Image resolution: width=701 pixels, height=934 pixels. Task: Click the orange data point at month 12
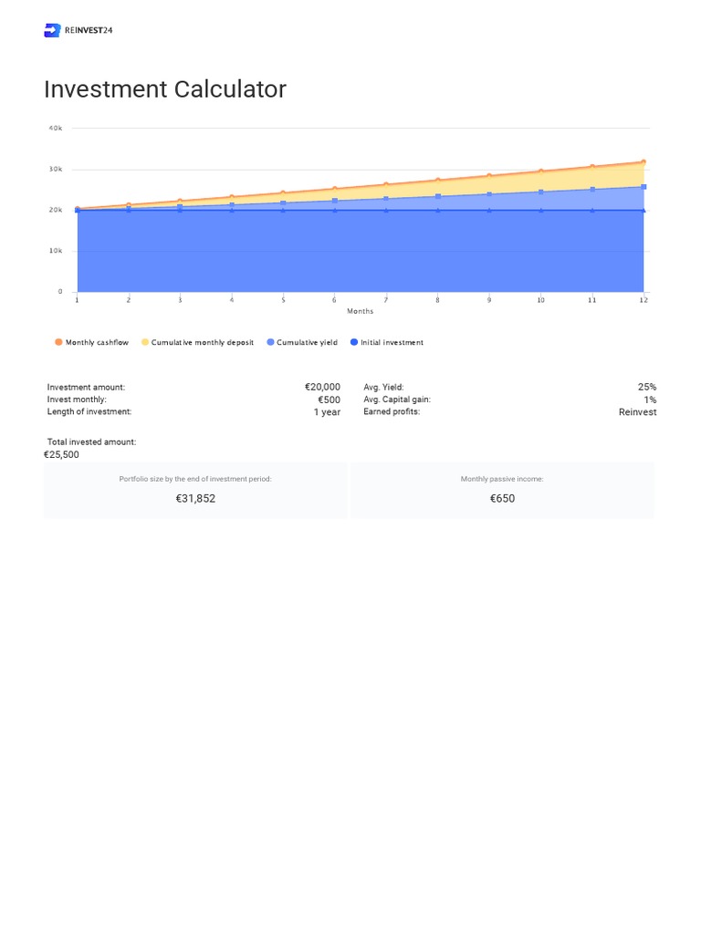[x=643, y=162]
